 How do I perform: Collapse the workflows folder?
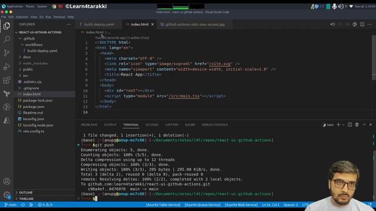[x=33, y=45]
